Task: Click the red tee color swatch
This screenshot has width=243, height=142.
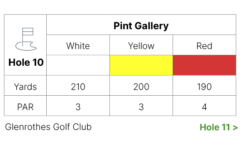Action: (x=205, y=65)
